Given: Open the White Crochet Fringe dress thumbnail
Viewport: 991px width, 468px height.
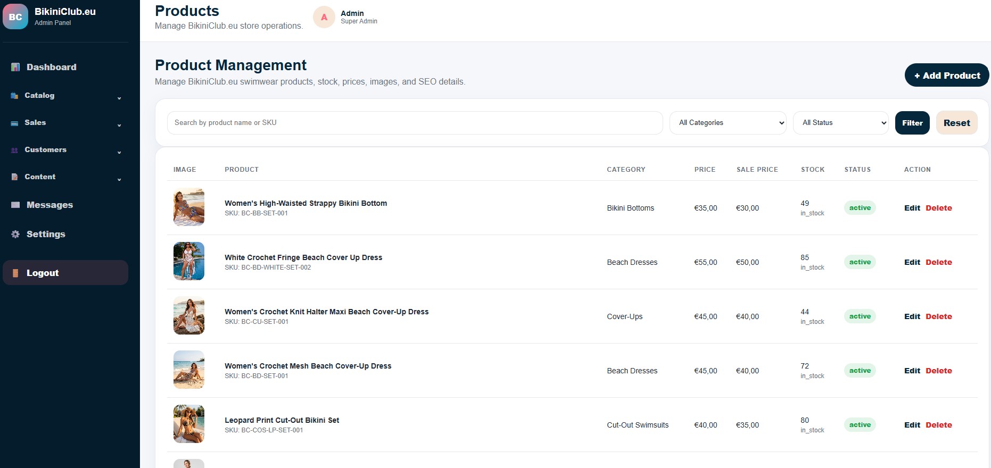Looking at the screenshot, I should tap(189, 261).
